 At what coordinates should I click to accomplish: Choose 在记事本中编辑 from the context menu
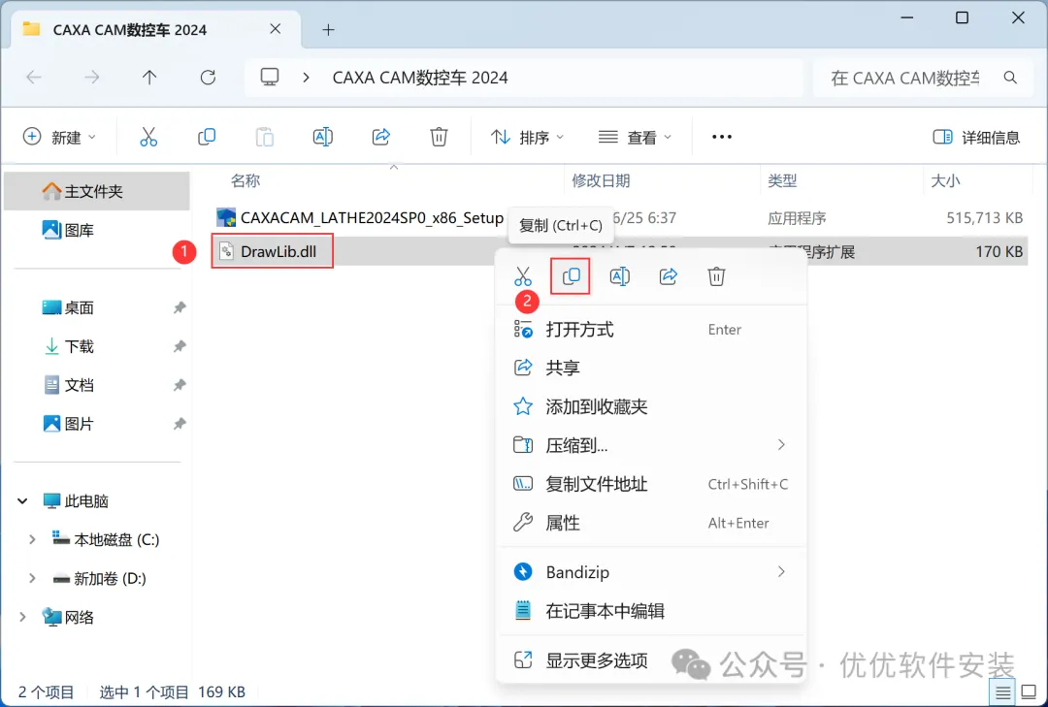652,611
